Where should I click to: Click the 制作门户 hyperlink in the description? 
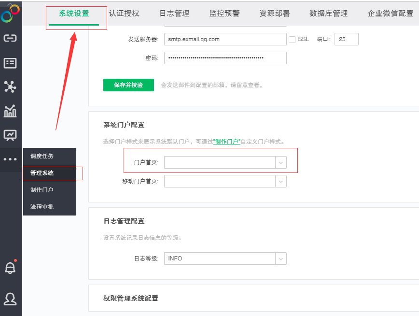pyautogui.click(x=227, y=142)
